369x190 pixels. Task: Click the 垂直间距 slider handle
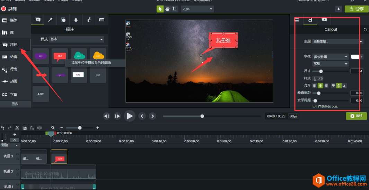click(319, 93)
